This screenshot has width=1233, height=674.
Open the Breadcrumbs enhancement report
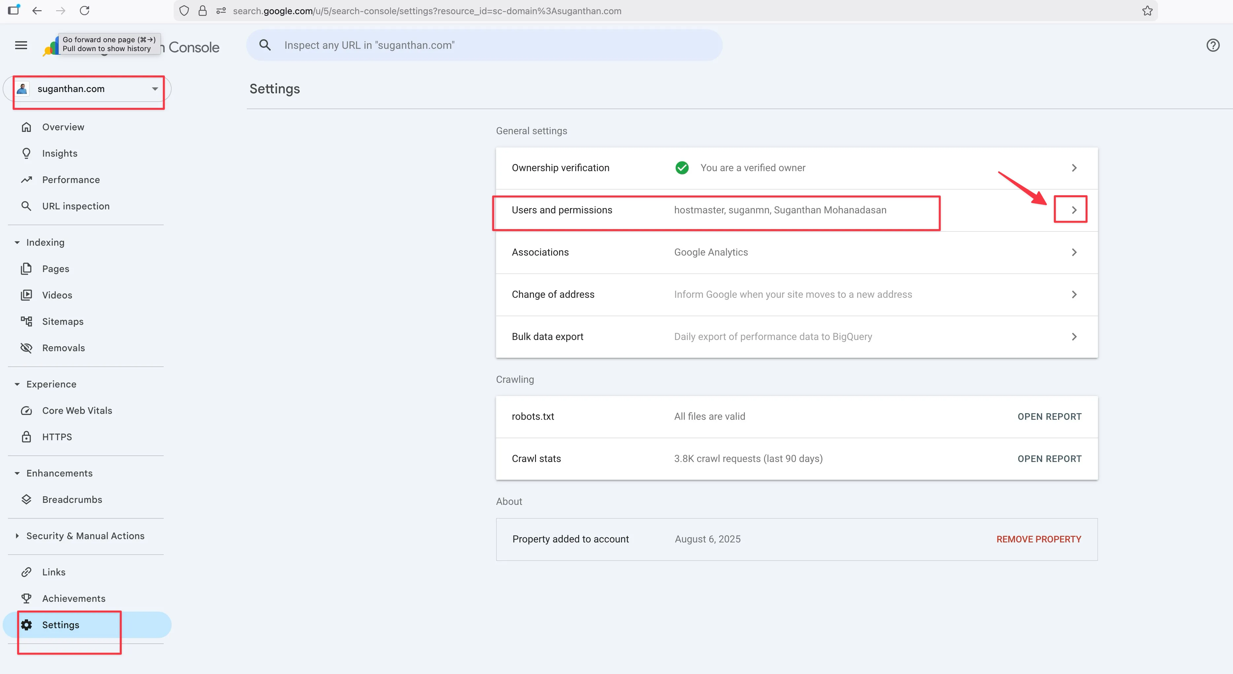[72, 500]
